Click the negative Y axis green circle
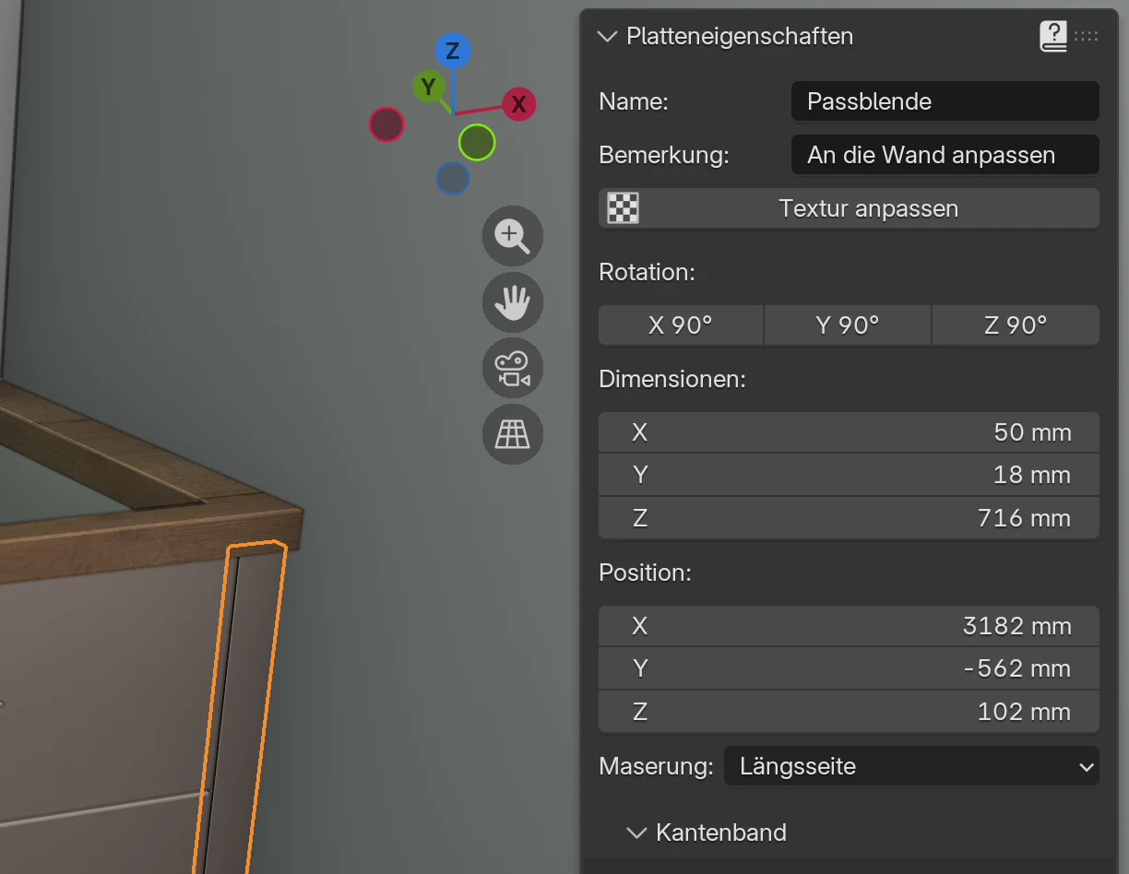 click(477, 142)
